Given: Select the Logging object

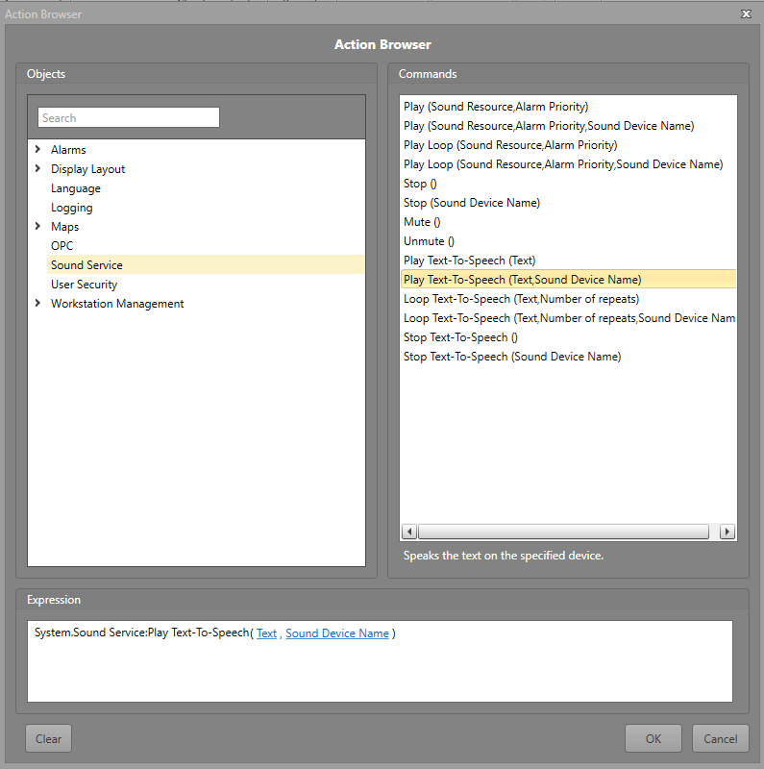Looking at the screenshot, I should [x=72, y=208].
